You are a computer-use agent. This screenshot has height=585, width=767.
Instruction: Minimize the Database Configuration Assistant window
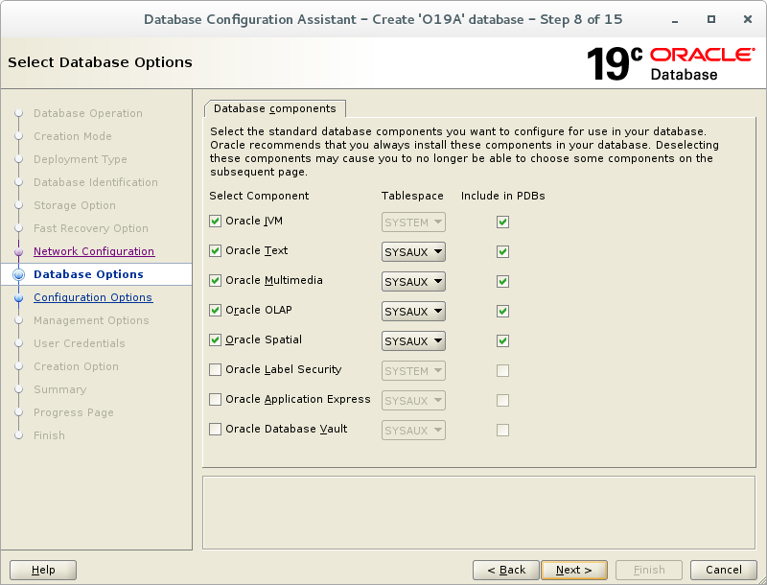click(x=675, y=19)
